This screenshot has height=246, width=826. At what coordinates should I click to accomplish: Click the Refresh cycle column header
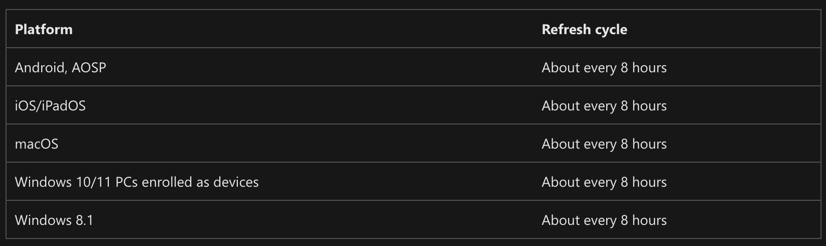point(584,30)
